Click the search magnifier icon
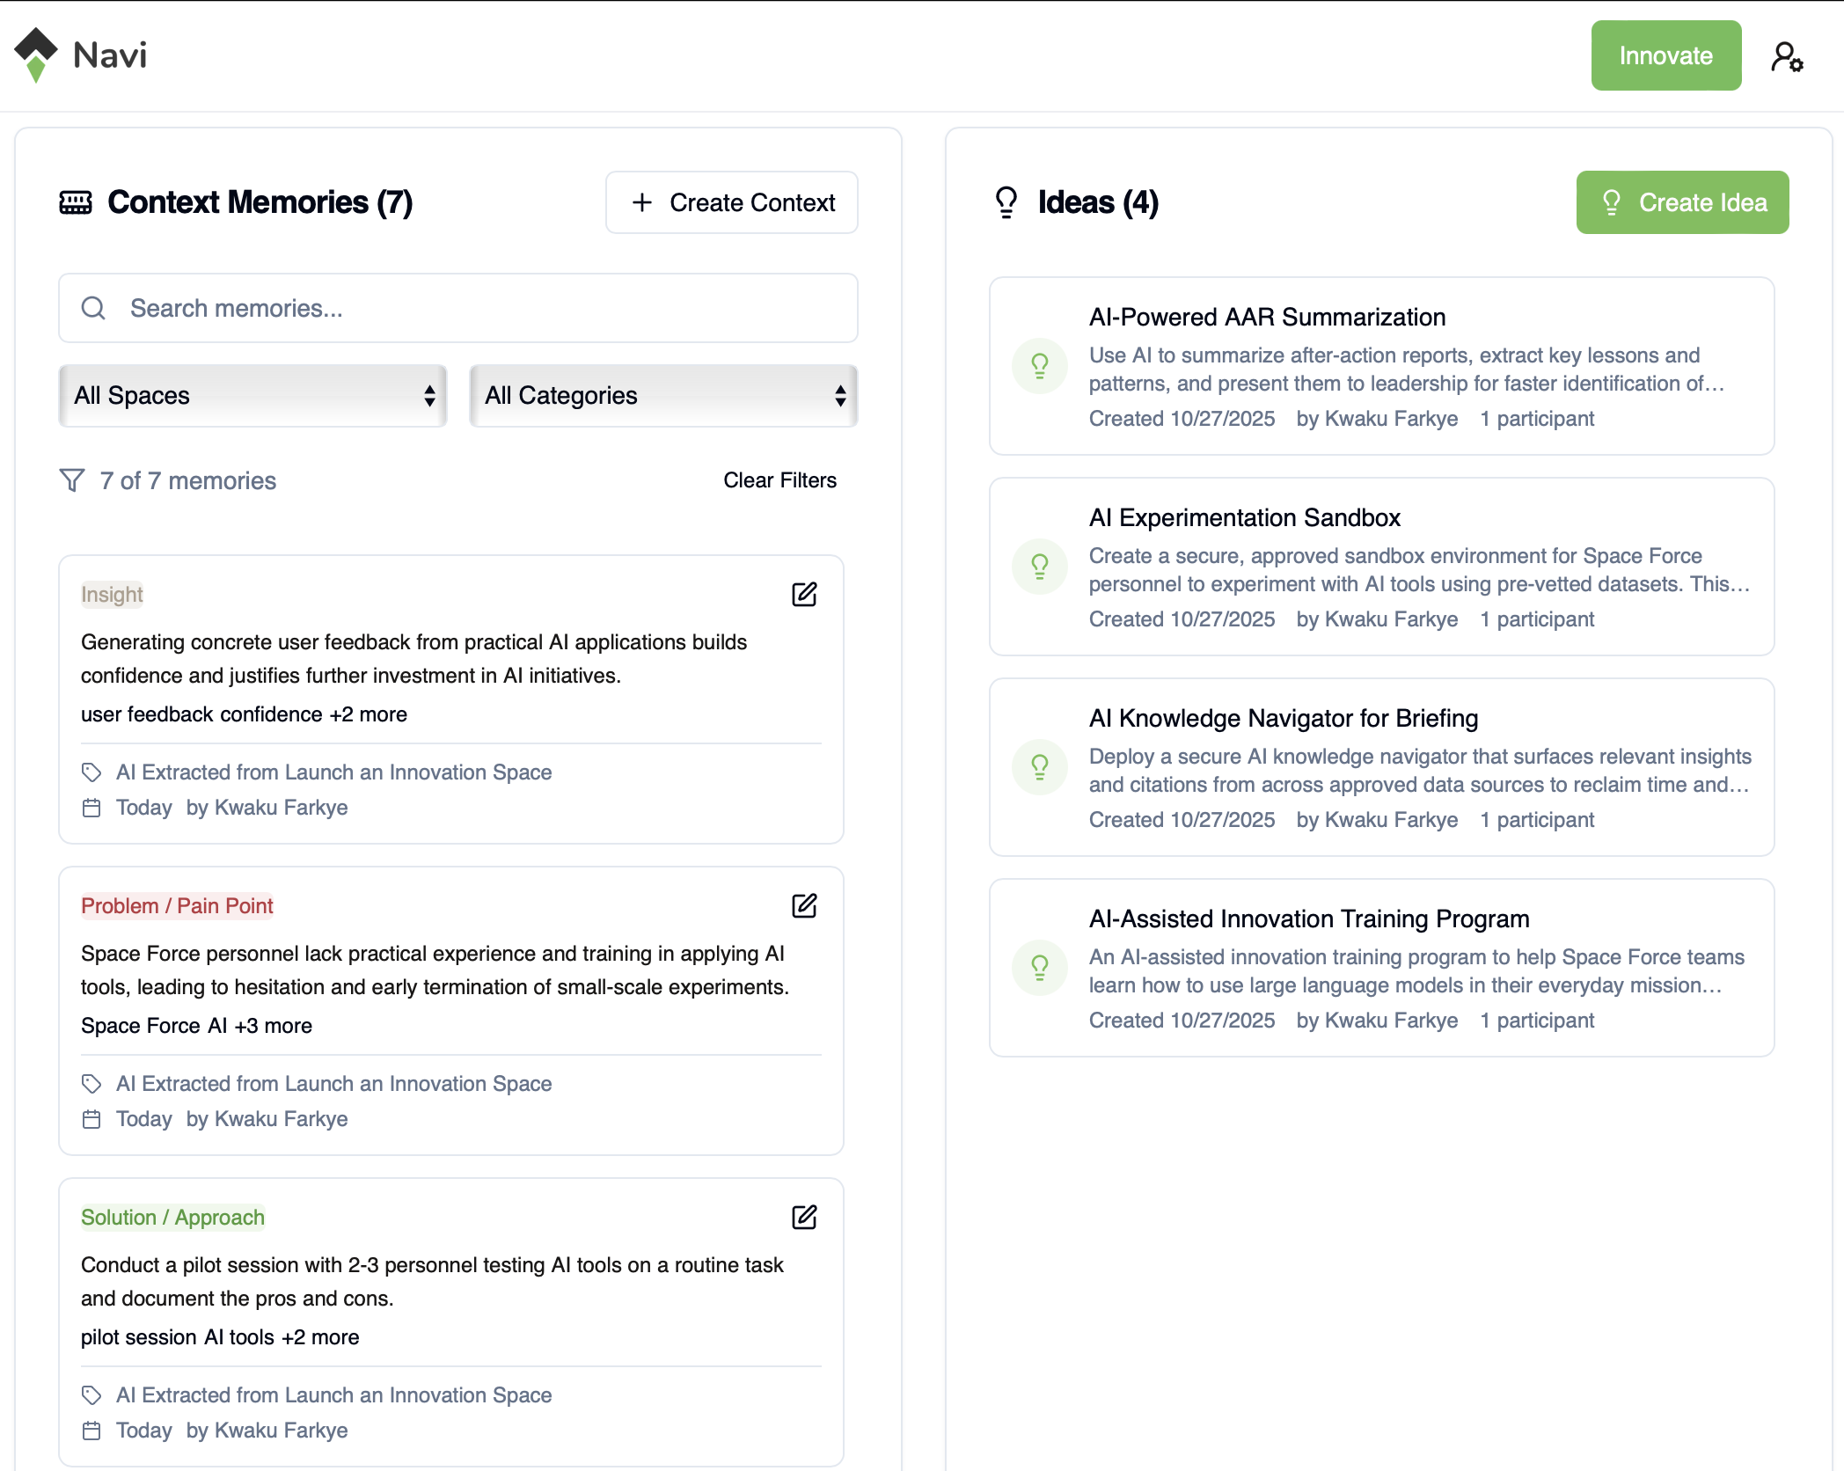This screenshot has height=1471, width=1844. click(94, 308)
